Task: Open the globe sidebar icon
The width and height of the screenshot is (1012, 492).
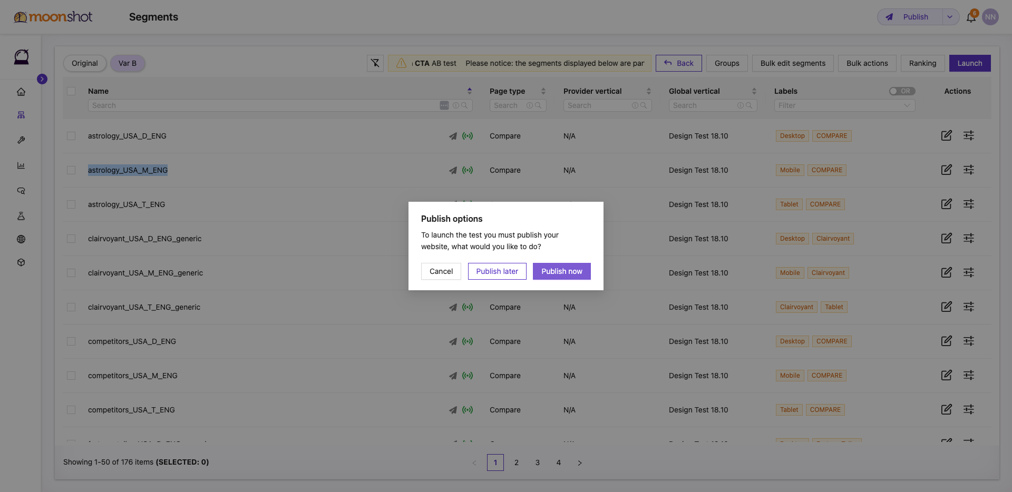Action: pyautogui.click(x=21, y=239)
